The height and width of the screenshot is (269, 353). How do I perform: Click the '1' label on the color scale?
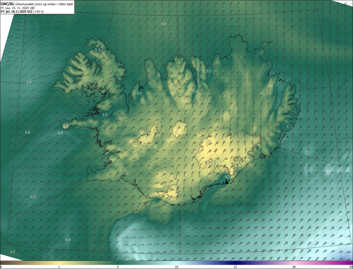(x=59, y=267)
